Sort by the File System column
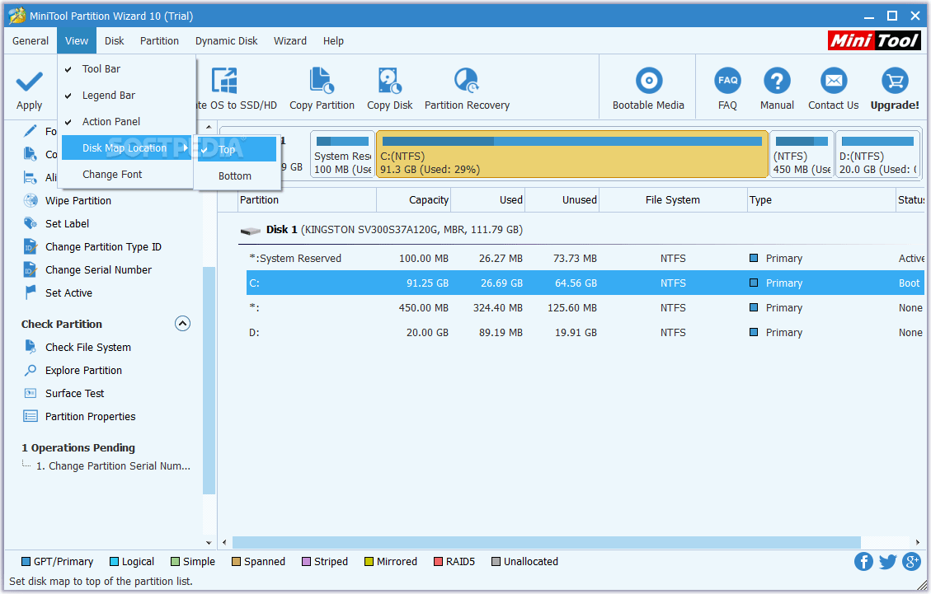Viewport: 931px width, 594px height. pos(673,200)
